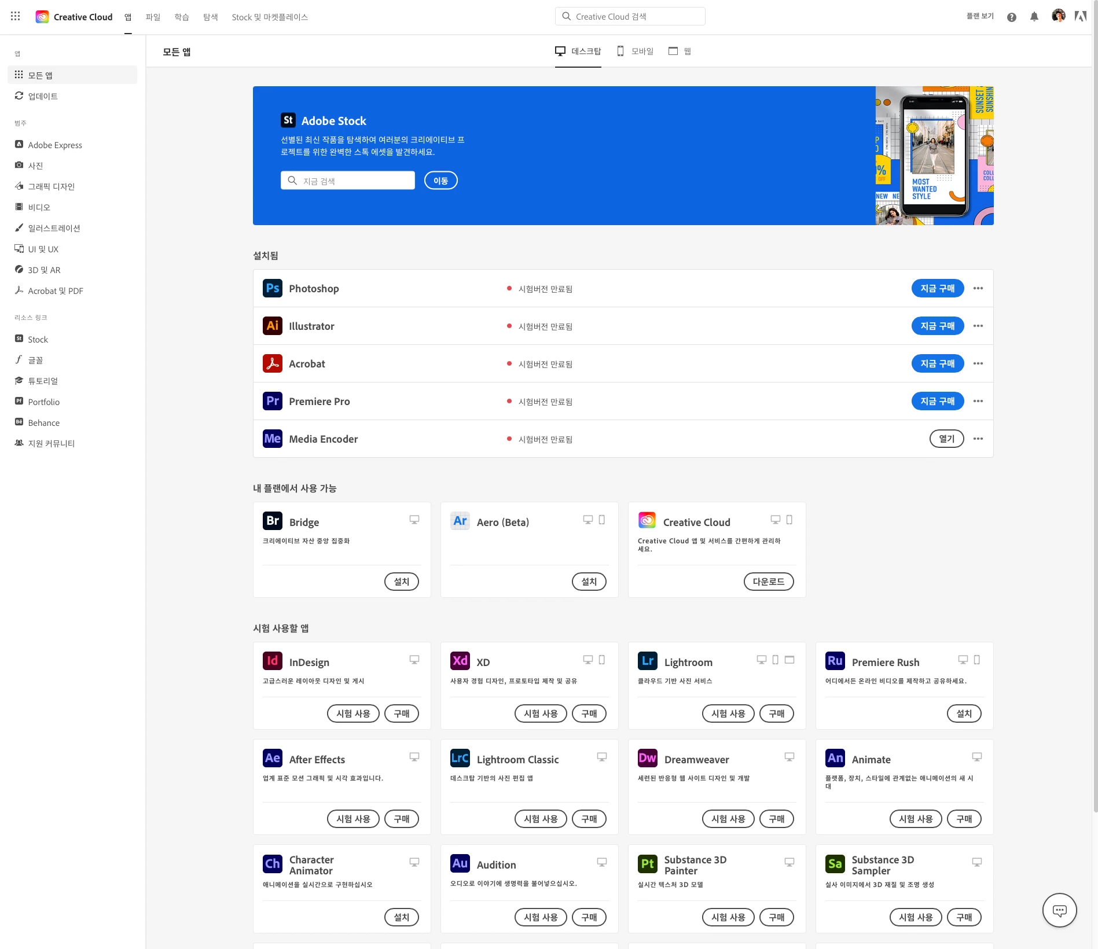Click the Dreamweaver app icon
The width and height of the screenshot is (1098, 949).
point(648,758)
